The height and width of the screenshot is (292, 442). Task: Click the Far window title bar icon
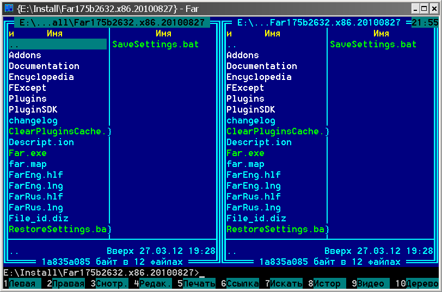coord(9,8)
